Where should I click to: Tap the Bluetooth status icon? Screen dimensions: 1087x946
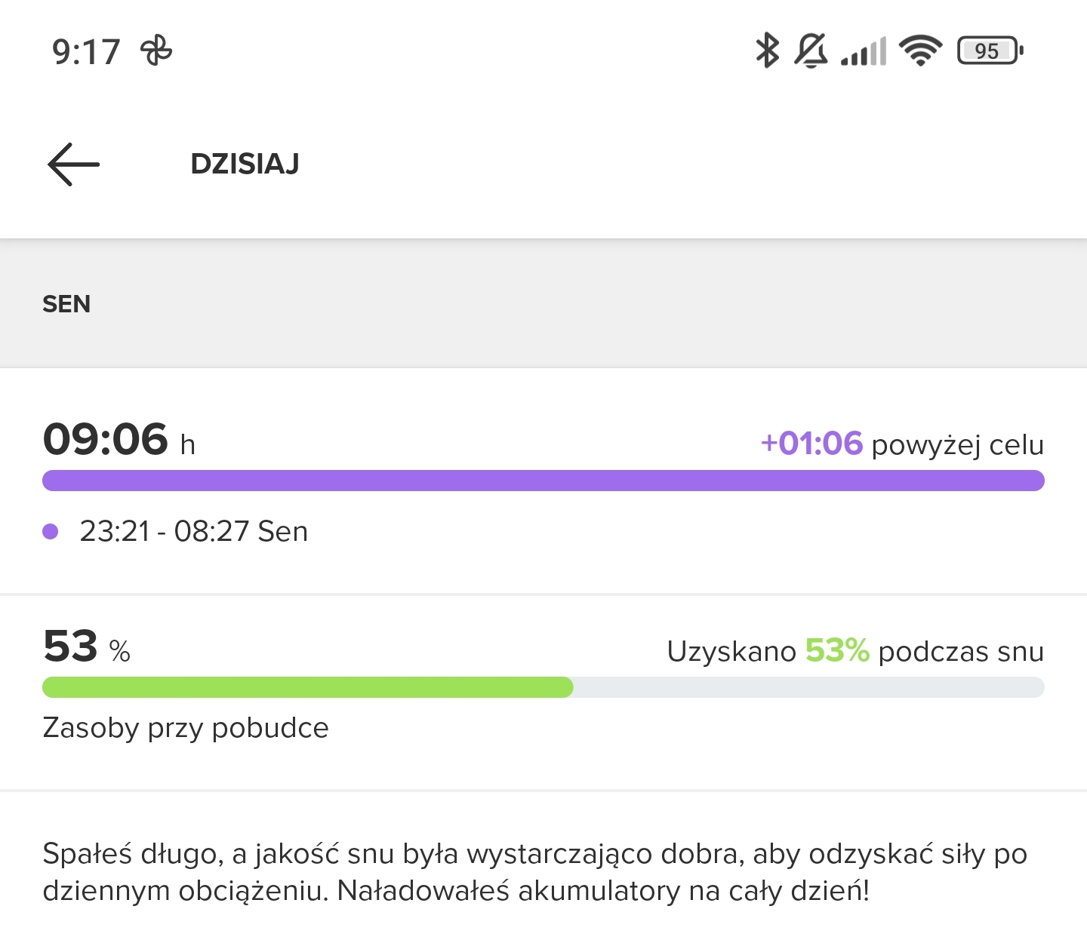767,51
